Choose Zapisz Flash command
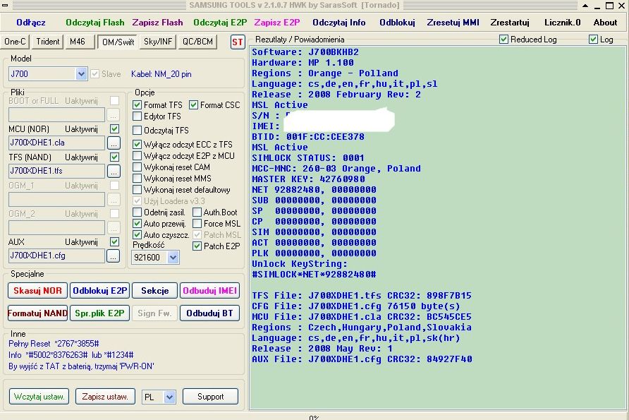The height and width of the screenshot is (420, 629). click(x=158, y=23)
